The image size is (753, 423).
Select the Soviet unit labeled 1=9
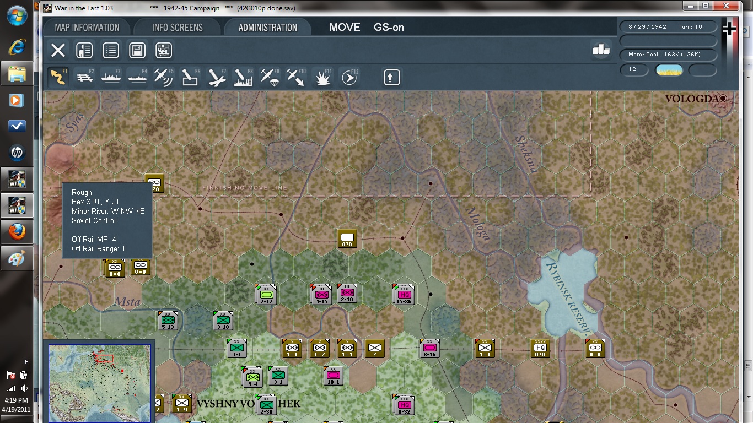pyautogui.click(x=181, y=403)
